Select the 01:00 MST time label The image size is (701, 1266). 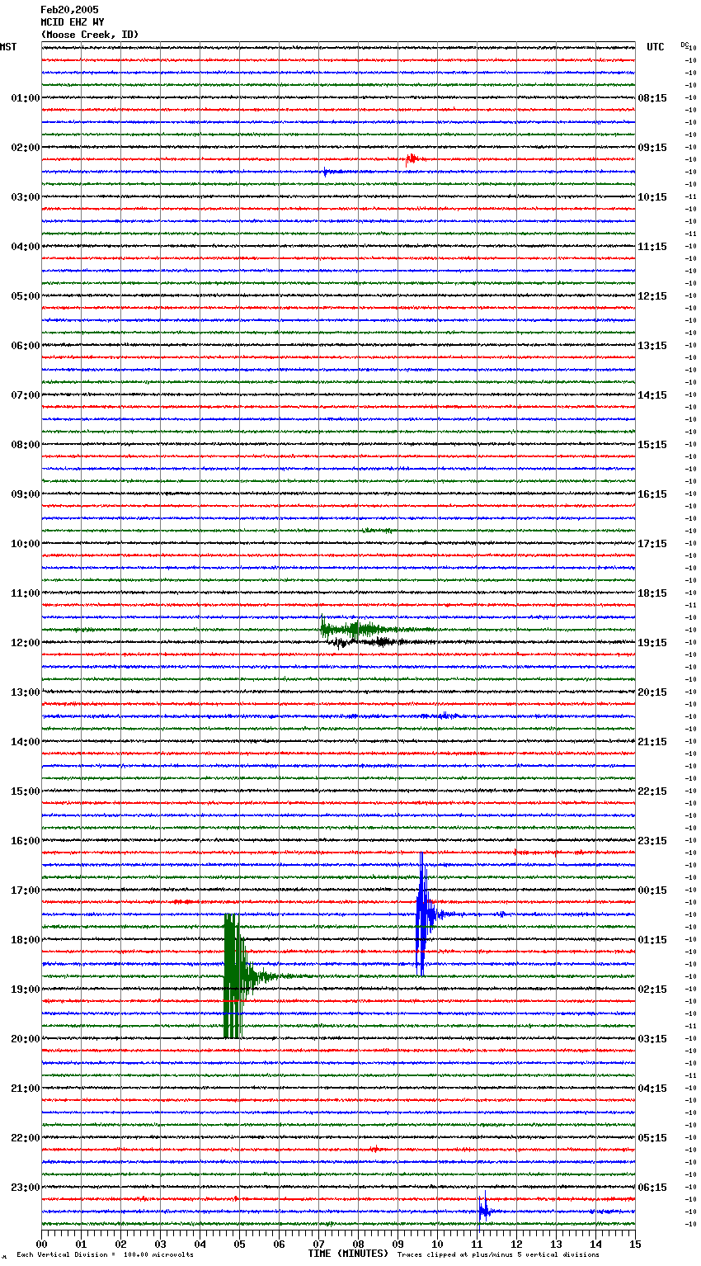26,98
